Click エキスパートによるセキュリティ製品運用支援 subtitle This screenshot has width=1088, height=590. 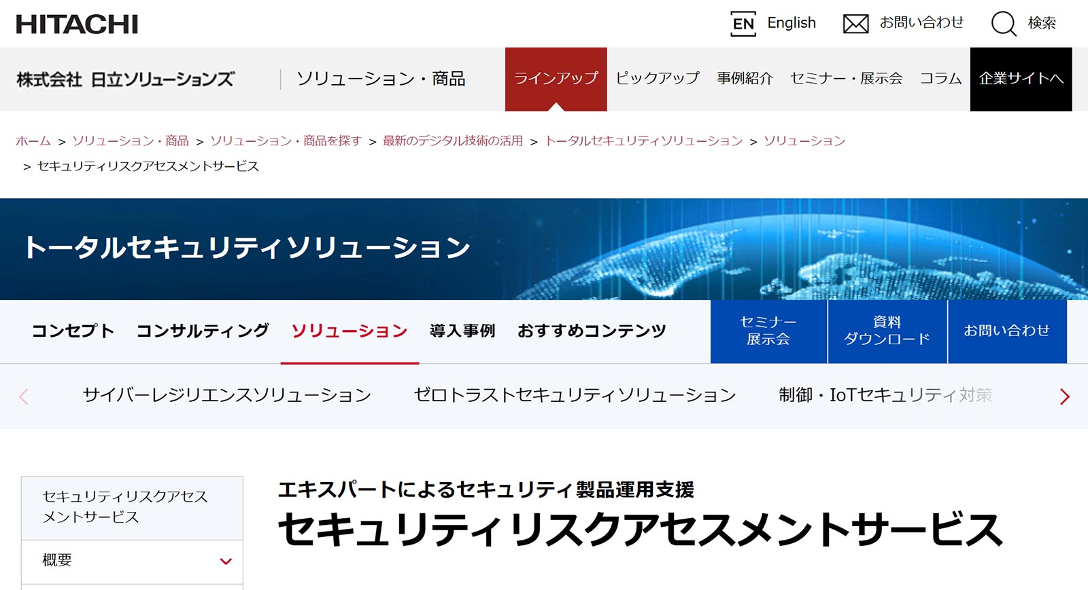(x=486, y=490)
